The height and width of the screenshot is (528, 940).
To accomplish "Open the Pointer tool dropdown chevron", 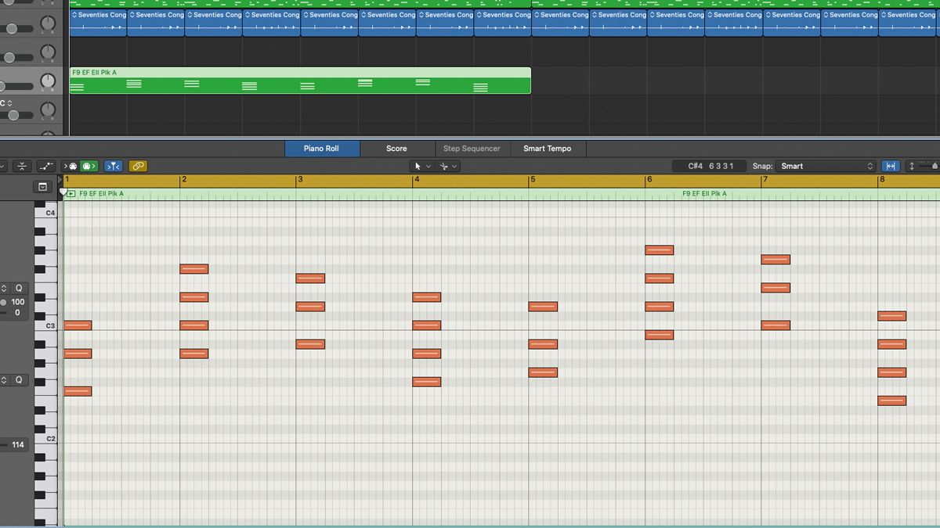I will click(x=428, y=167).
